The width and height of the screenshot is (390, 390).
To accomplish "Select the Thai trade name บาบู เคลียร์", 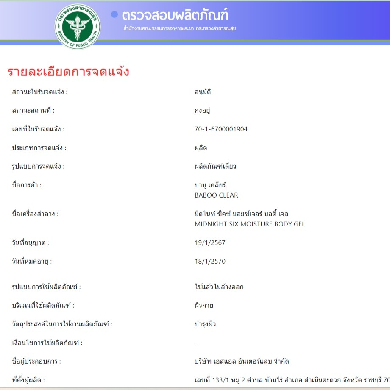I will pos(210,185).
